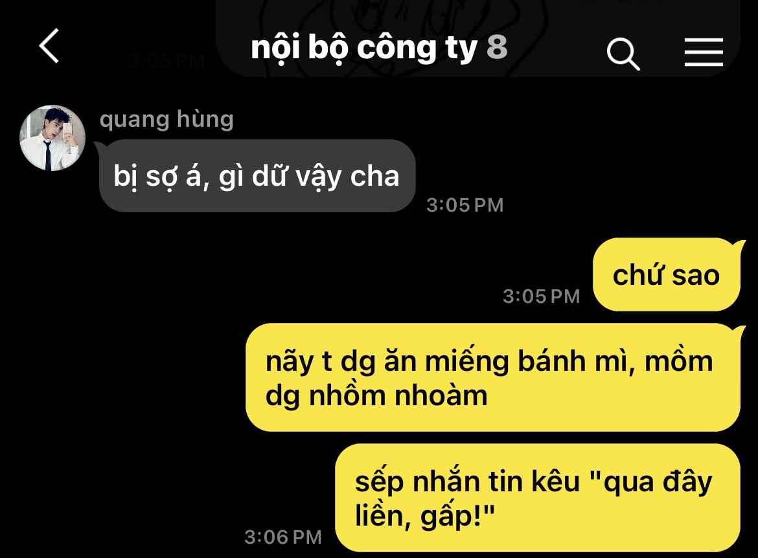Select the message starting with sếp nhắn tin
Image resolution: width=758 pixels, height=558 pixels.
pyautogui.click(x=538, y=498)
